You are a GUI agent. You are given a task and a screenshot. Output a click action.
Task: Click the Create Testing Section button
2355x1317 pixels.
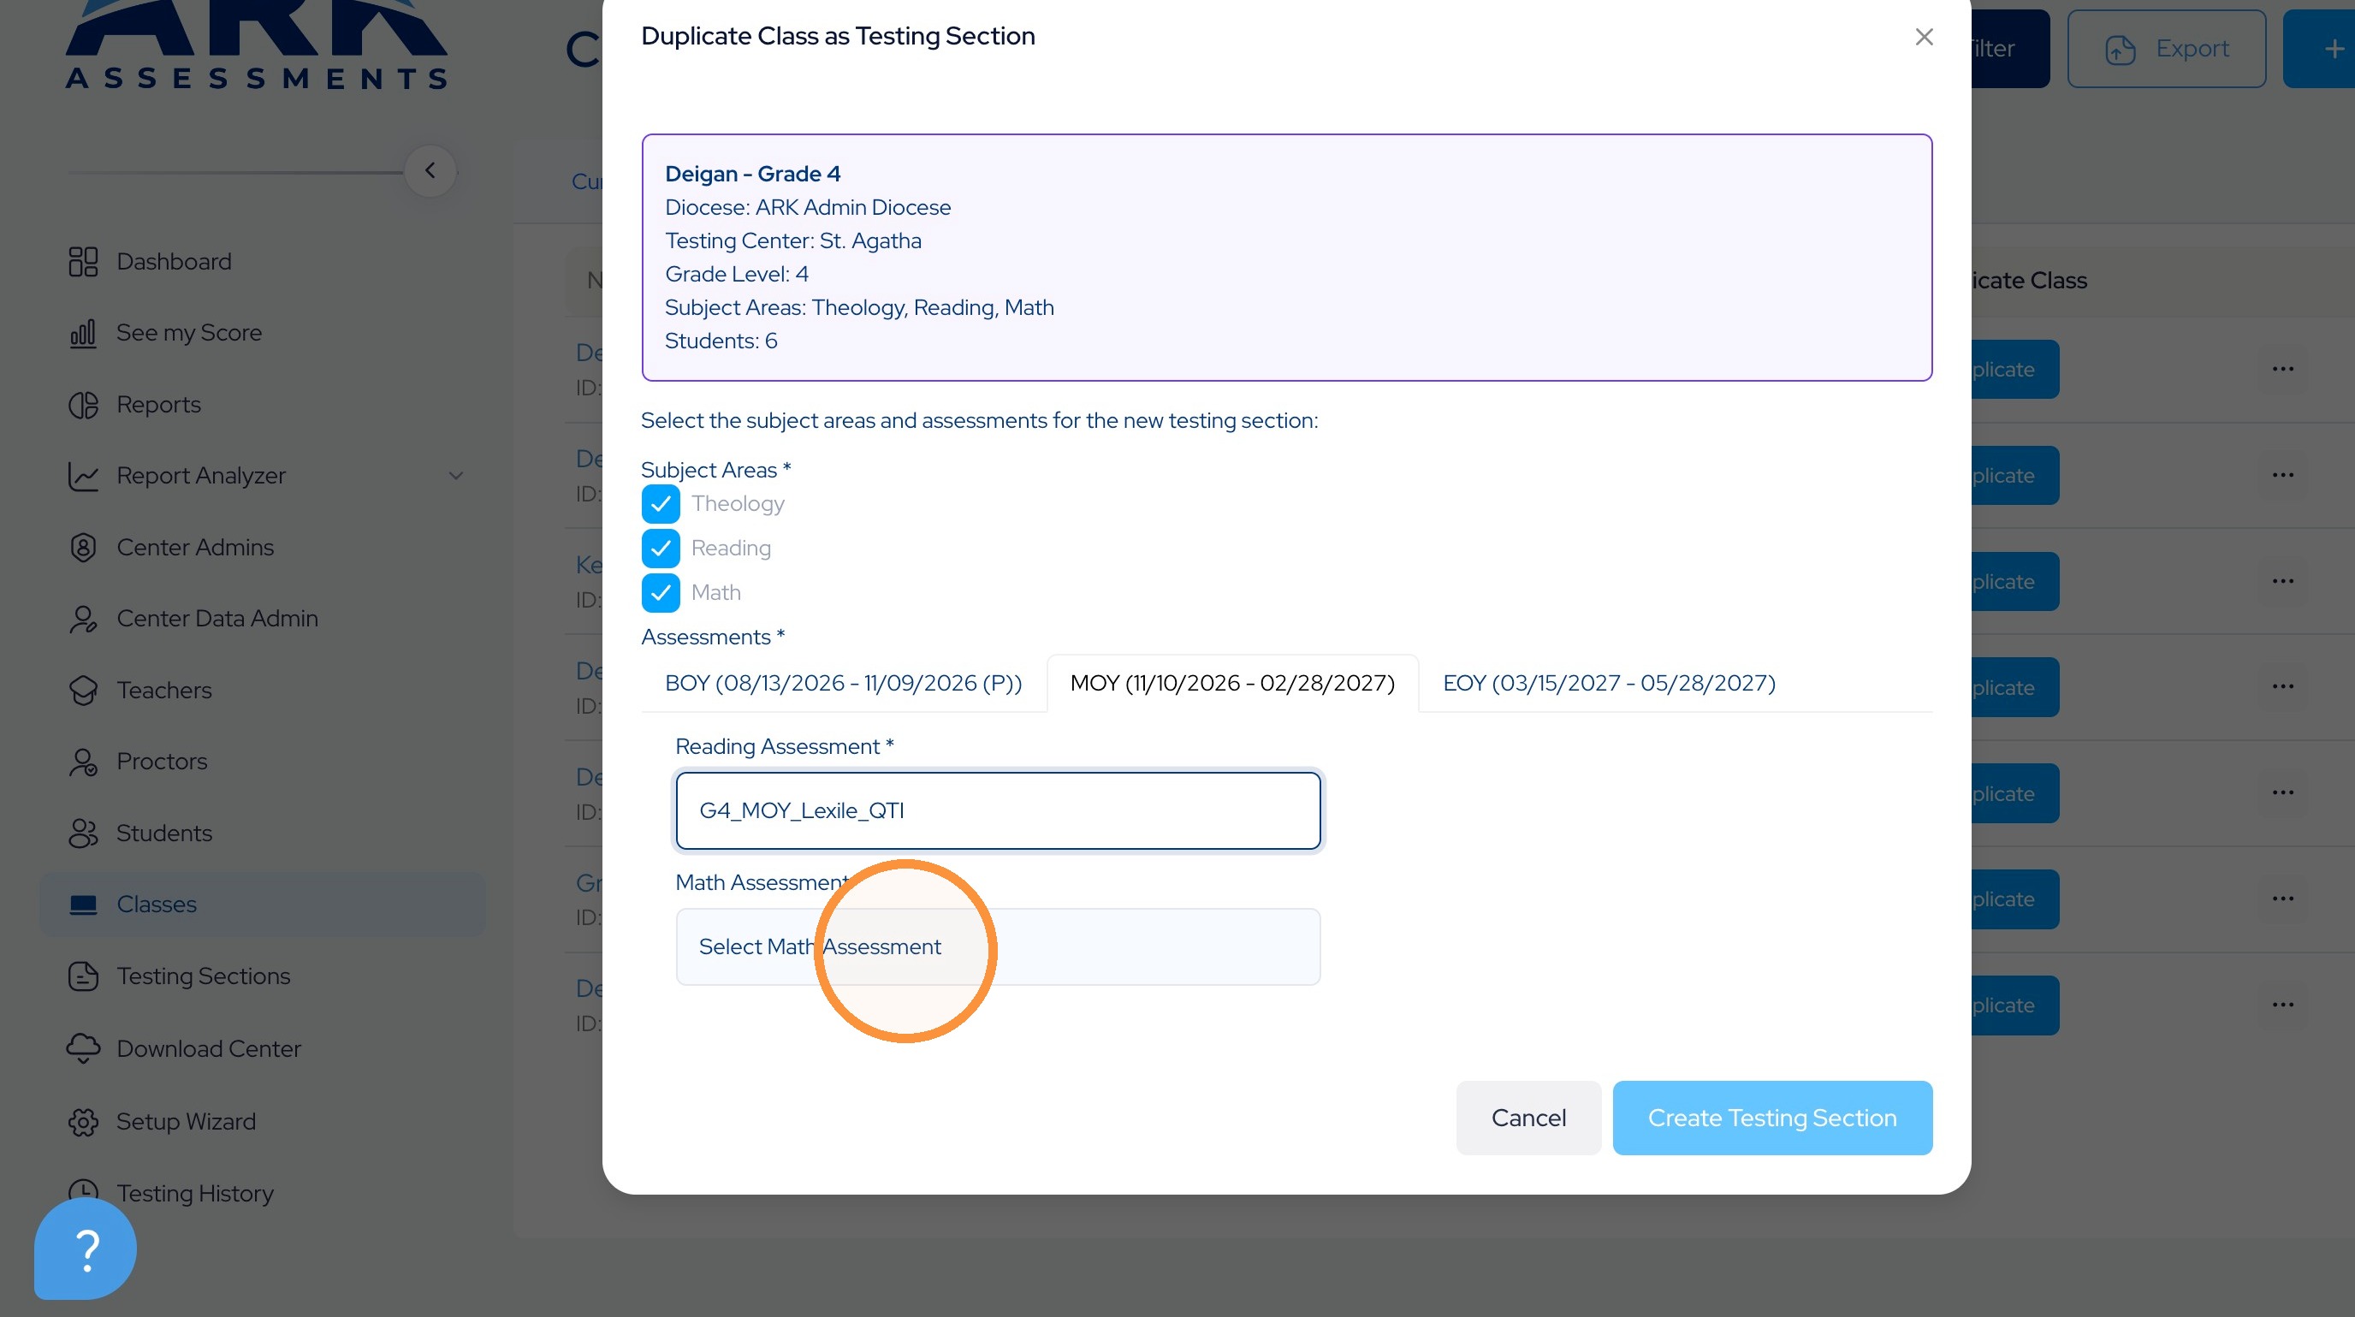point(1771,1118)
